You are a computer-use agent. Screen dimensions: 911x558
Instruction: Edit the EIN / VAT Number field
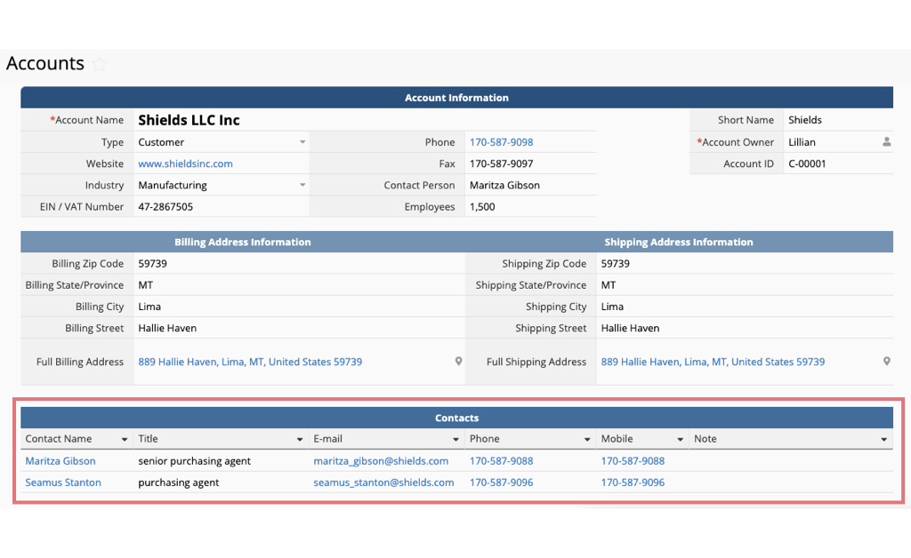click(x=222, y=206)
